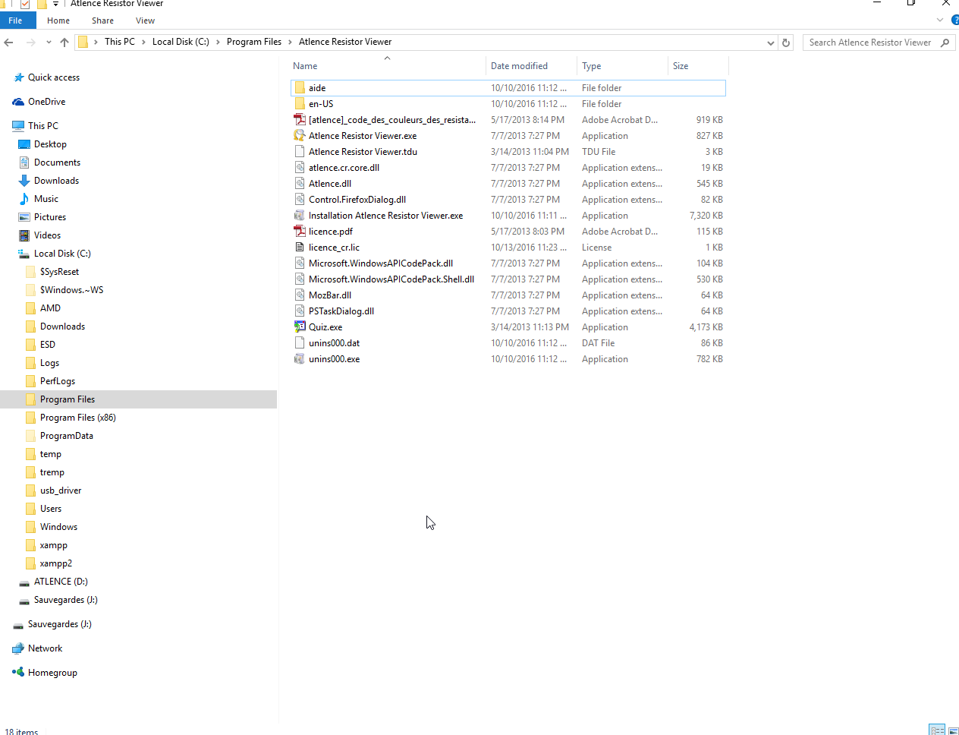Select the Quiz.exe application icon

[300, 327]
